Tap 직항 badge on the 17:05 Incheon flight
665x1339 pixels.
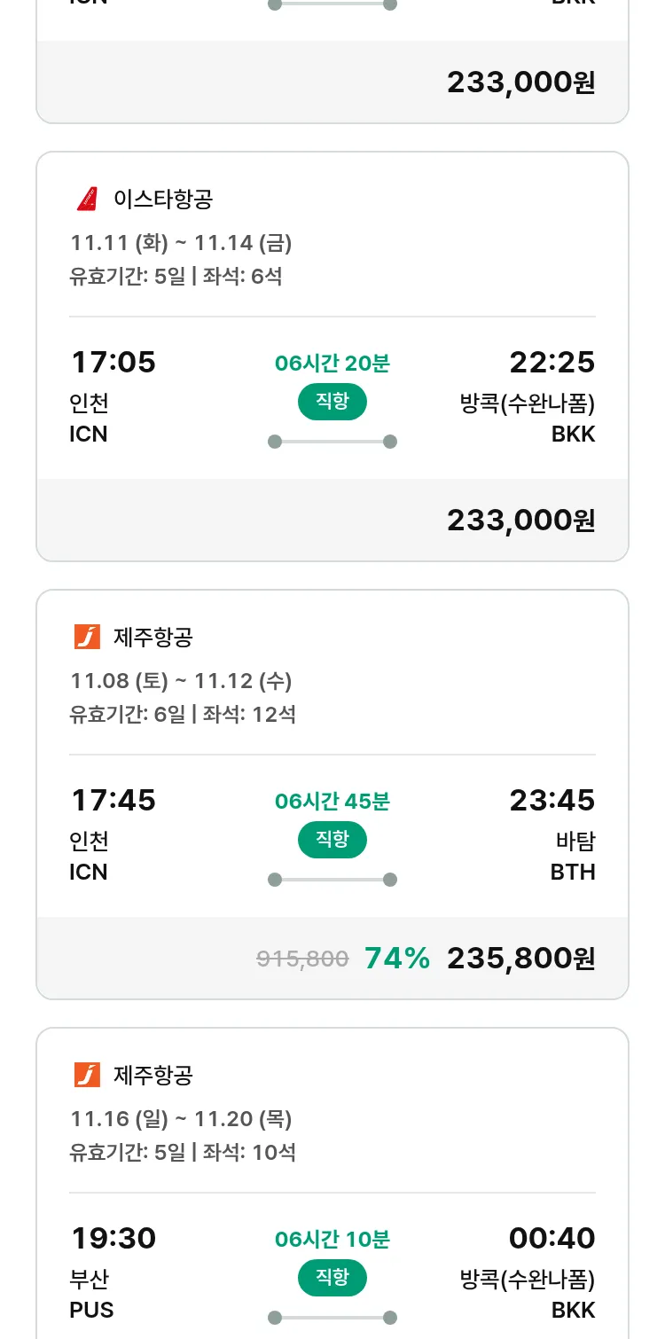pyautogui.click(x=332, y=402)
